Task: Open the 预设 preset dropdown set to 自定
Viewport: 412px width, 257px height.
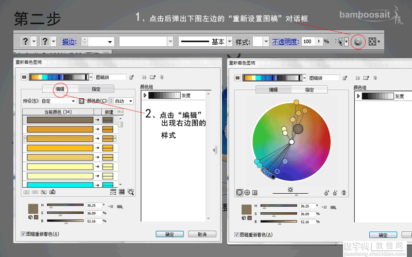Action: pyautogui.click(x=58, y=101)
